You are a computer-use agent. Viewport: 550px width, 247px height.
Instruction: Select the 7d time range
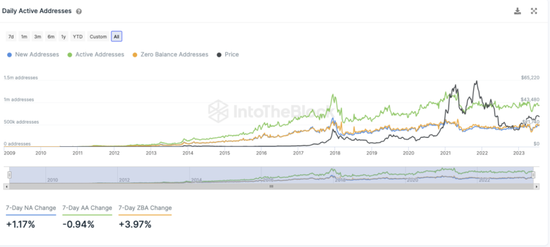pos(11,36)
